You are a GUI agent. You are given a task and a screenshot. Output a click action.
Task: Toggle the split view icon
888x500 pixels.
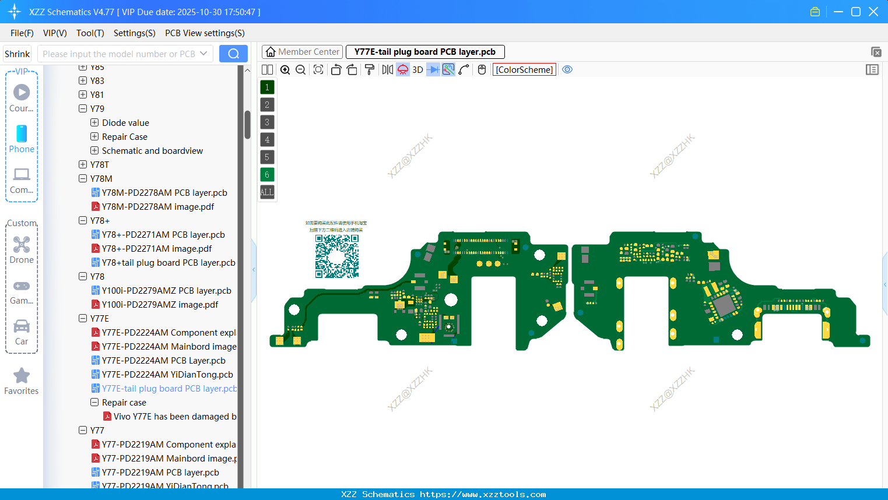point(268,69)
